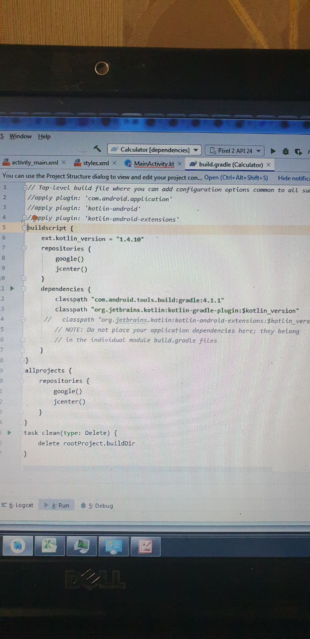Close the styles.xml tab

point(114,163)
